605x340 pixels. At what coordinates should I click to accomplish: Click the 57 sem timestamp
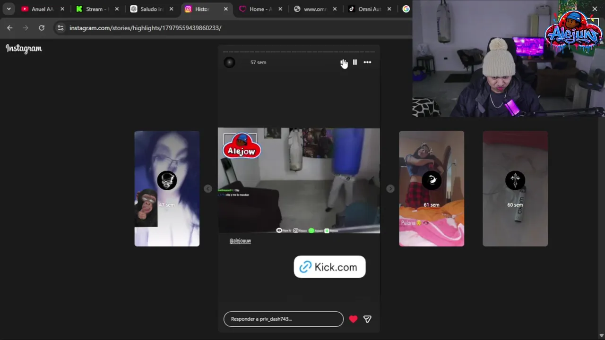click(x=258, y=62)
